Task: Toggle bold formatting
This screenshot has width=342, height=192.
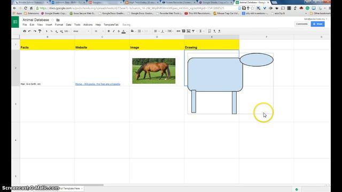Action: [x=108, y=31]
